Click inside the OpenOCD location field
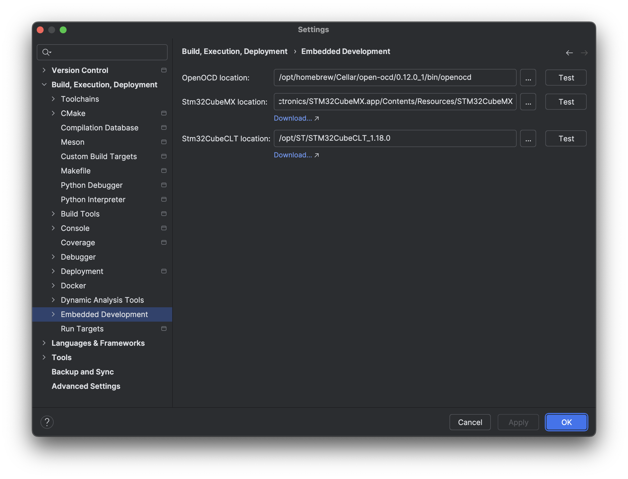This screenshot has width=628, height=479. pyautogui.click(x=395, y=78)
